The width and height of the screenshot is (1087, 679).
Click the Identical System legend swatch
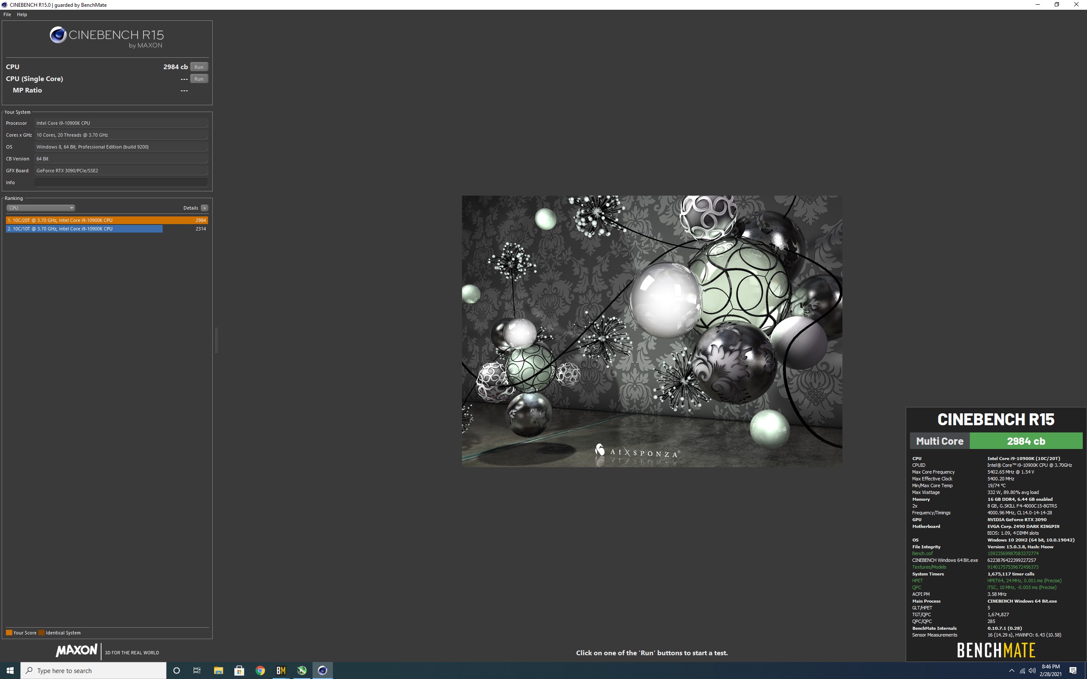41,633
